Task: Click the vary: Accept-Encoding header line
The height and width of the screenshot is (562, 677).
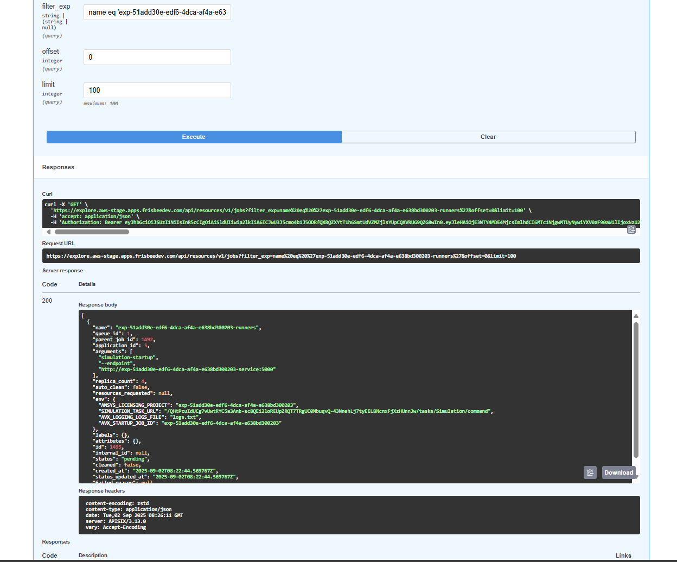Action: pyautogui.click(x=116, y=527)
